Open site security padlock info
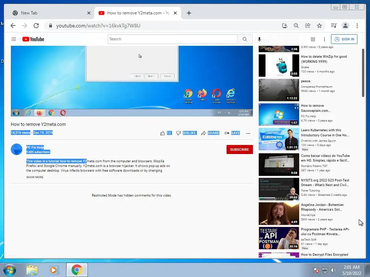370x277 pixels. (x=50, y=26)
